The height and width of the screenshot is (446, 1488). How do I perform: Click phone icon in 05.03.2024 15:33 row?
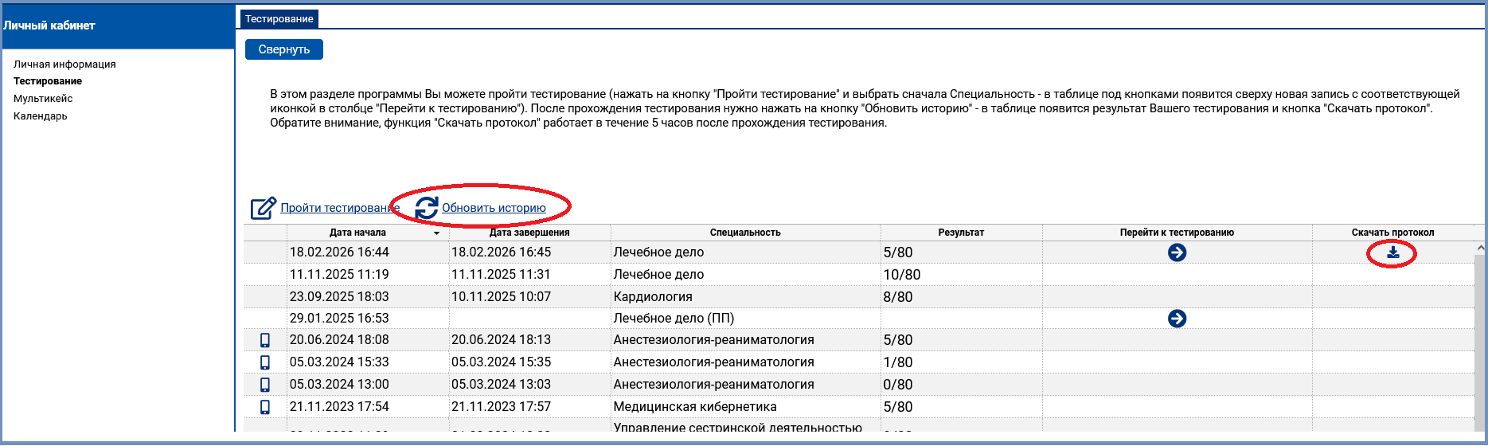[265, 362]
